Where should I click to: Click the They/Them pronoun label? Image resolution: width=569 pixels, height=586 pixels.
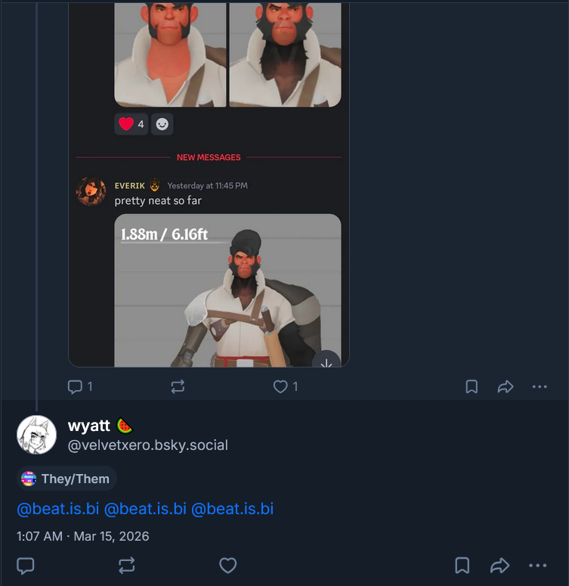pyautogui.click(x=66, y=479)
